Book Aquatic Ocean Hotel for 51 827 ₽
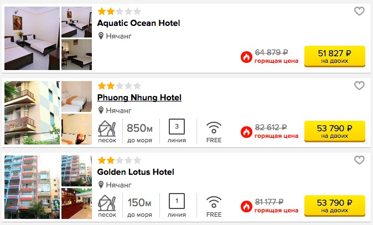 [335, 56]
